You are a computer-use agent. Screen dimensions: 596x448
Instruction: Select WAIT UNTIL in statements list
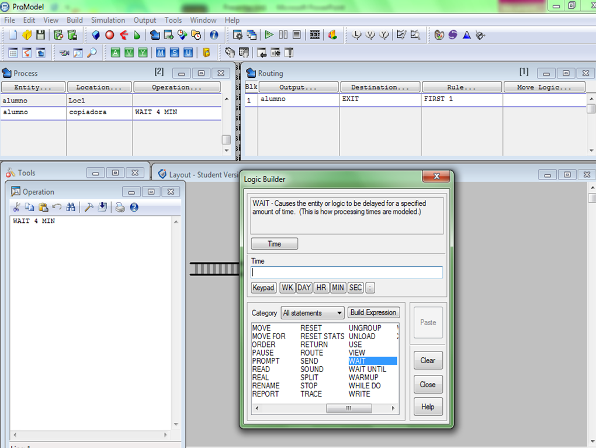click(x=367, y=369)
